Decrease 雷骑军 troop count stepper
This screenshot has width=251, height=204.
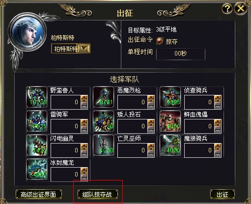[x=84, y=130]
